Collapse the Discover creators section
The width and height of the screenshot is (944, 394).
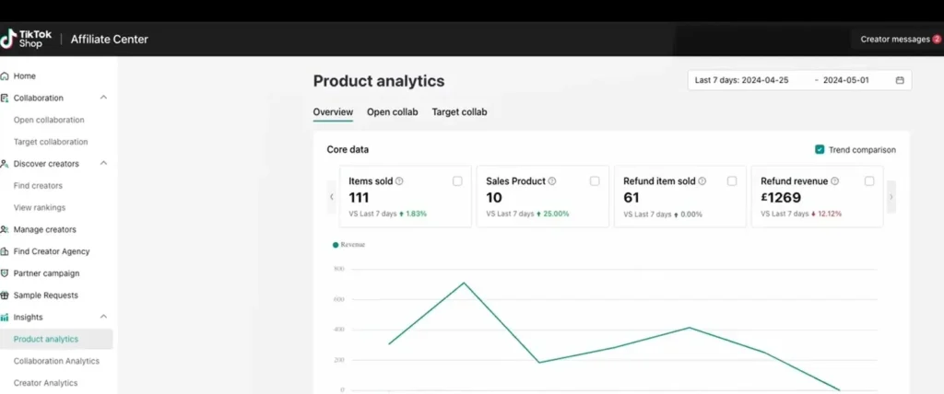tap(103, 164)
